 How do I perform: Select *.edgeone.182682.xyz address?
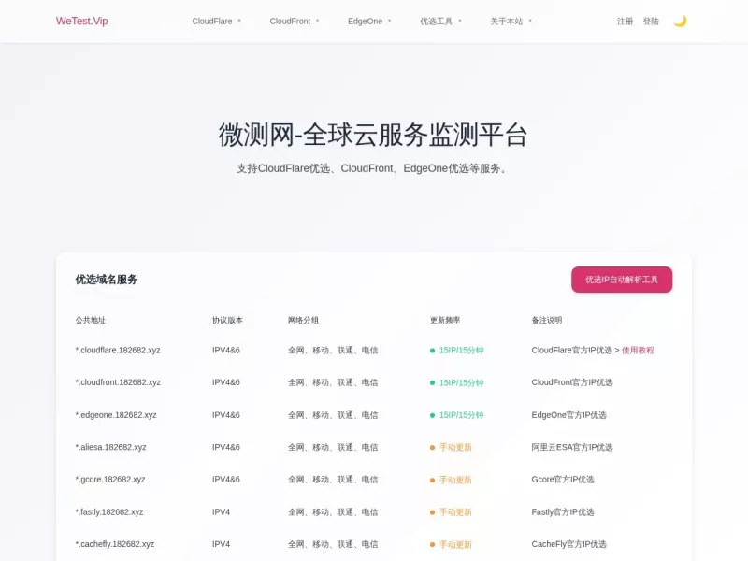click(x=116, y=415)
